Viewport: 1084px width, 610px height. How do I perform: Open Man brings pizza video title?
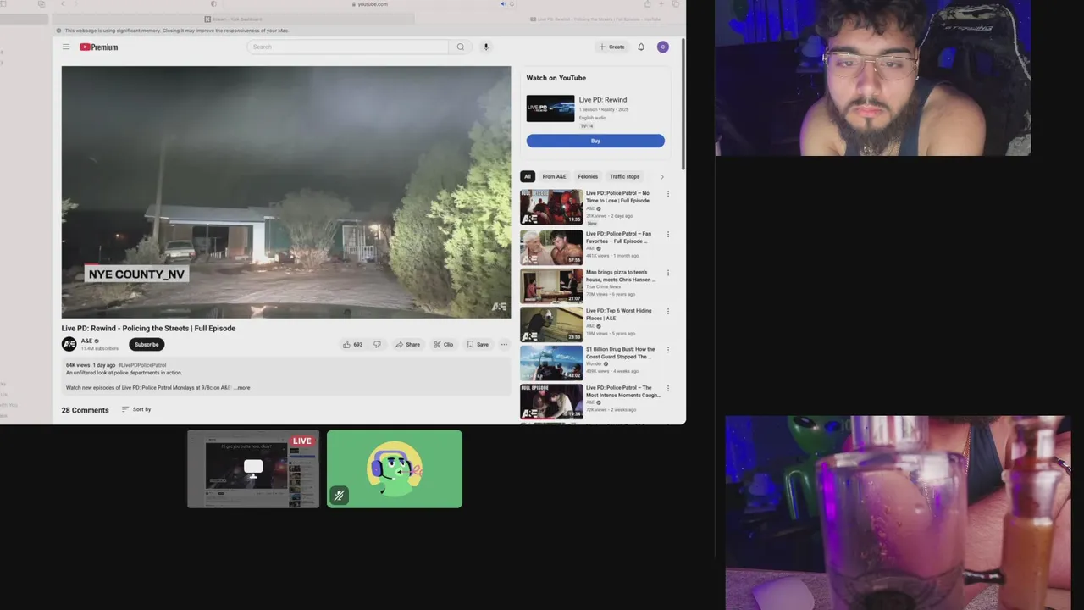coord(621,276)
